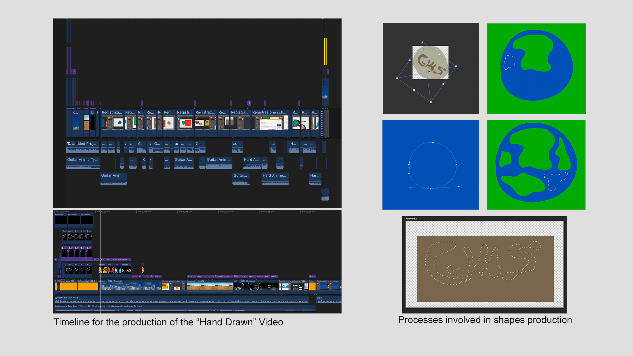The height and width of the screenshot is (356, 633).
Task: Select the 'Guitar Anime Ty...' audio clip
Action: pyautogui.click(x=83, y=163)
